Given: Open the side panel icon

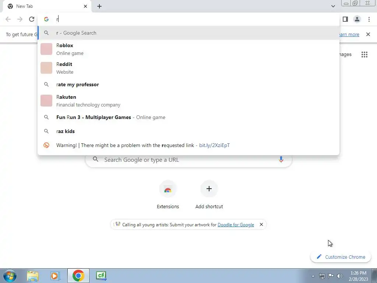Looking at the screenshot, I should point(345,19).
